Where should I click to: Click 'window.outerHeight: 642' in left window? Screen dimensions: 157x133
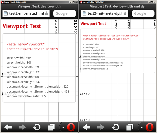pos(23,82)
